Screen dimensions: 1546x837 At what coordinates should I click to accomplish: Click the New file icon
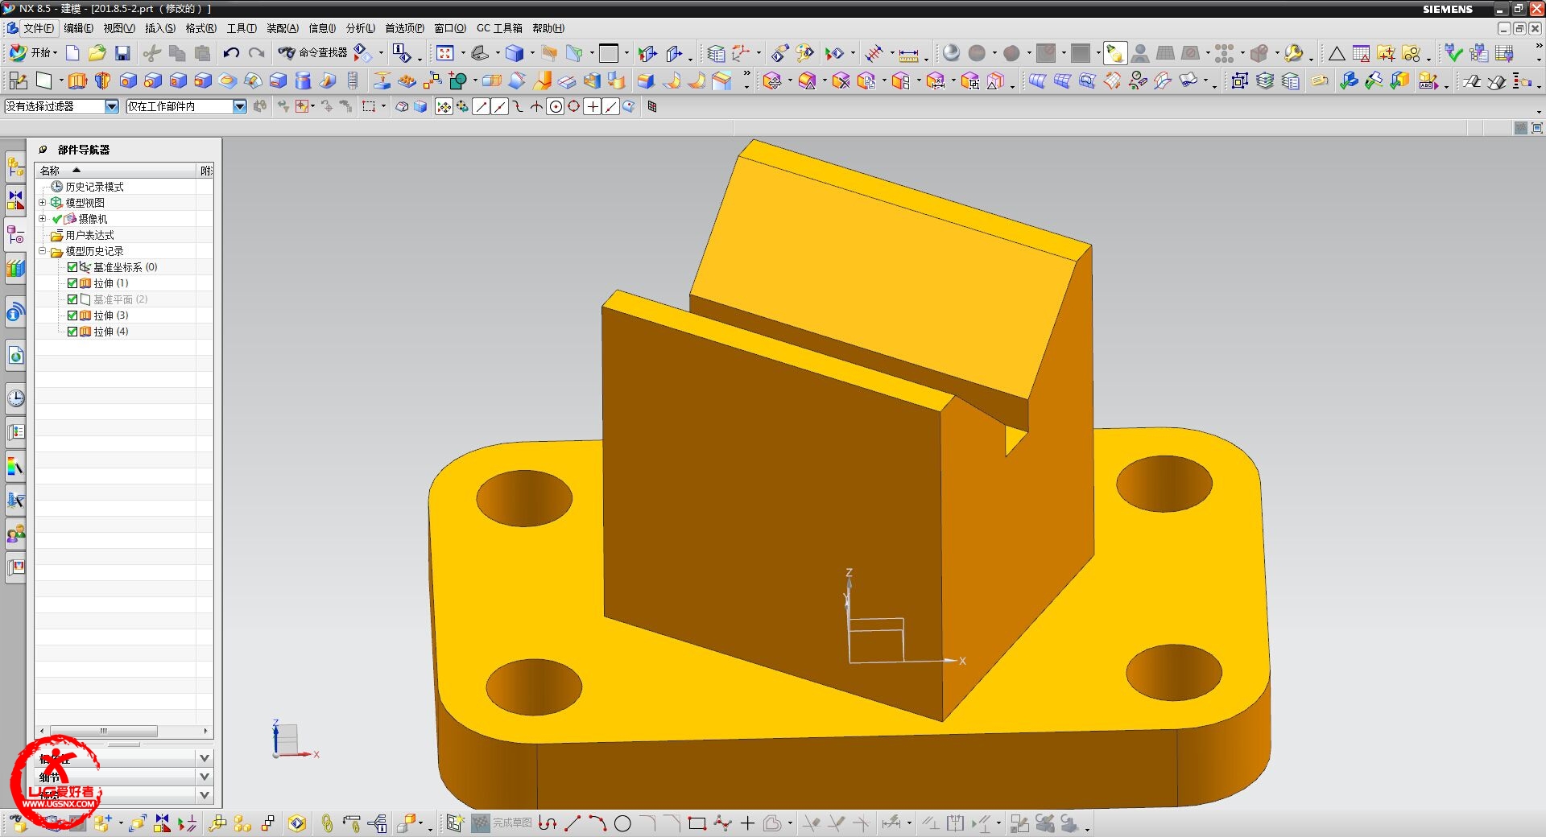72,53
